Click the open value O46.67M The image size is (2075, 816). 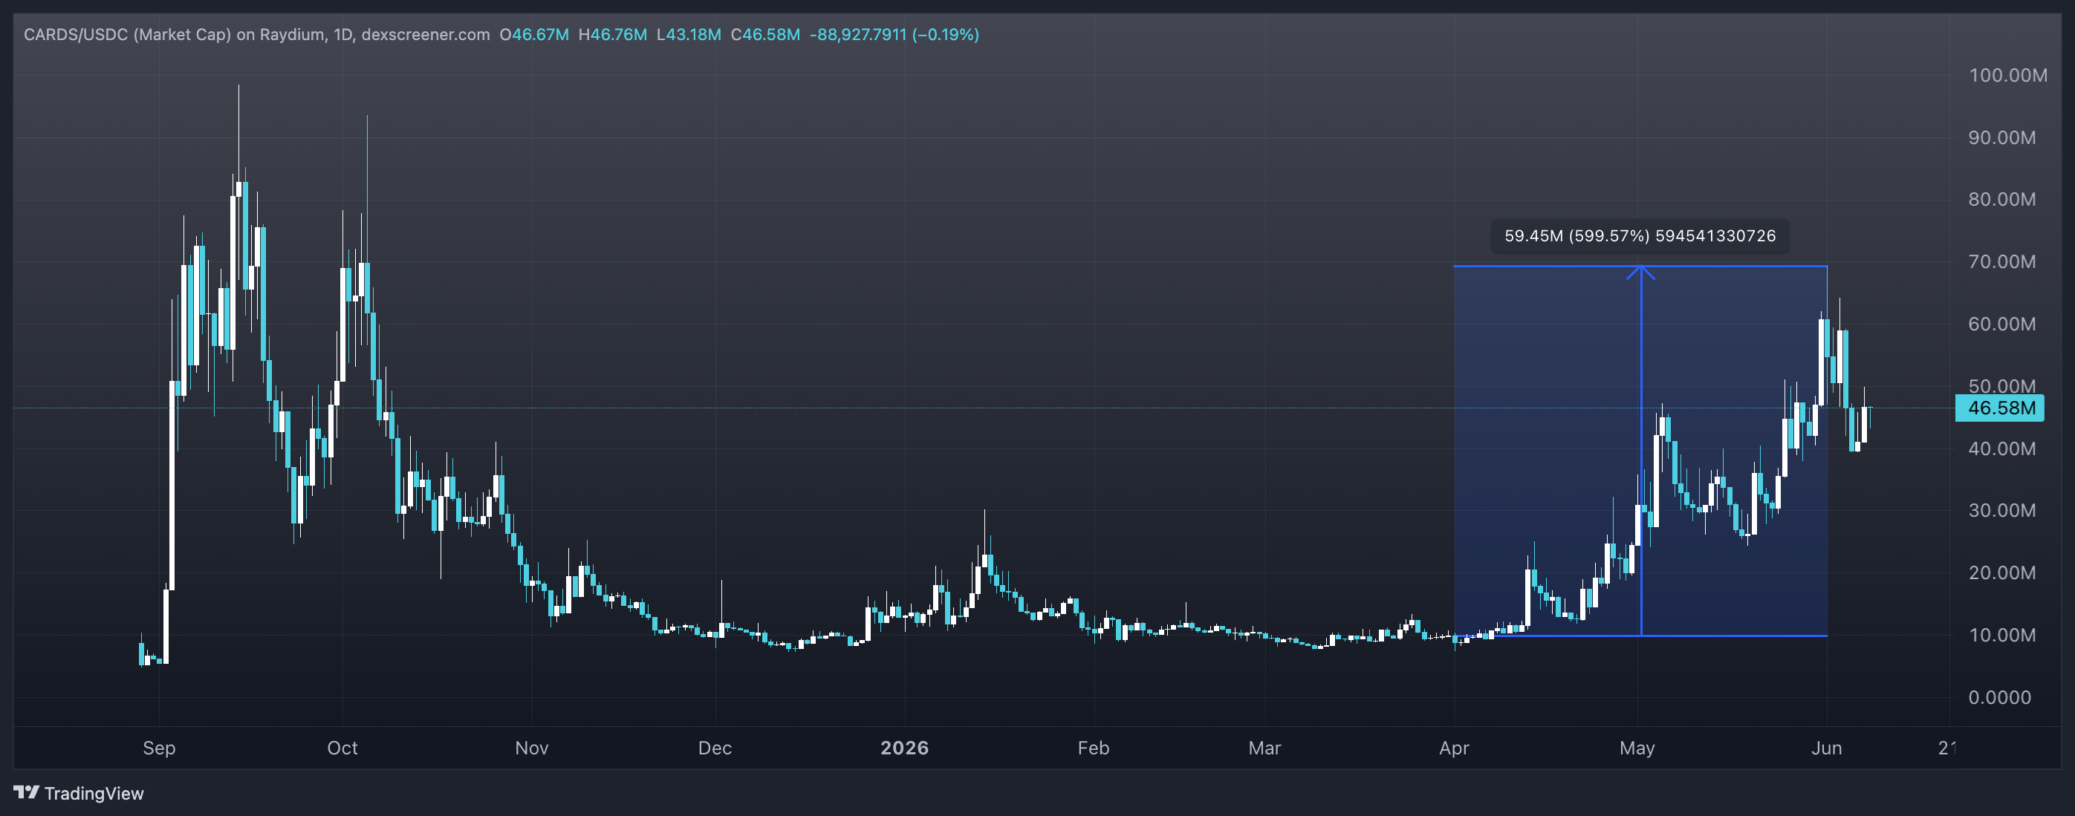[534, 35]
